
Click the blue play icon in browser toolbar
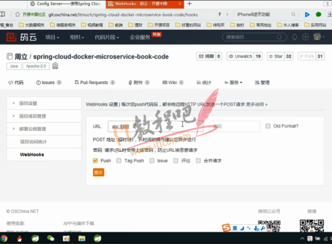pyautogui.click(x=307, y=15)
